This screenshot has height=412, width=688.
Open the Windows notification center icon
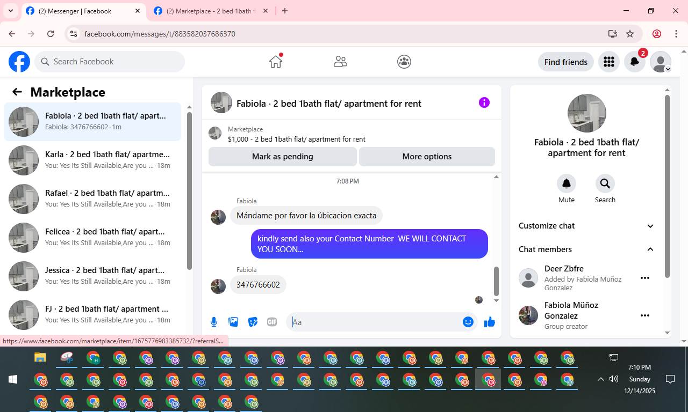[x=670, y=379]
